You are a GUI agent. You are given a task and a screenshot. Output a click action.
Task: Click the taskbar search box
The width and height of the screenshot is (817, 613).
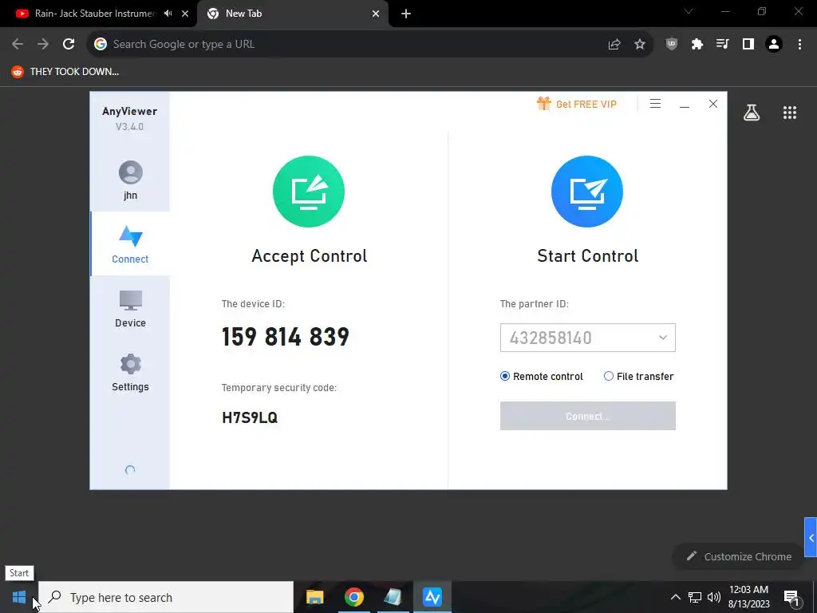166,597
